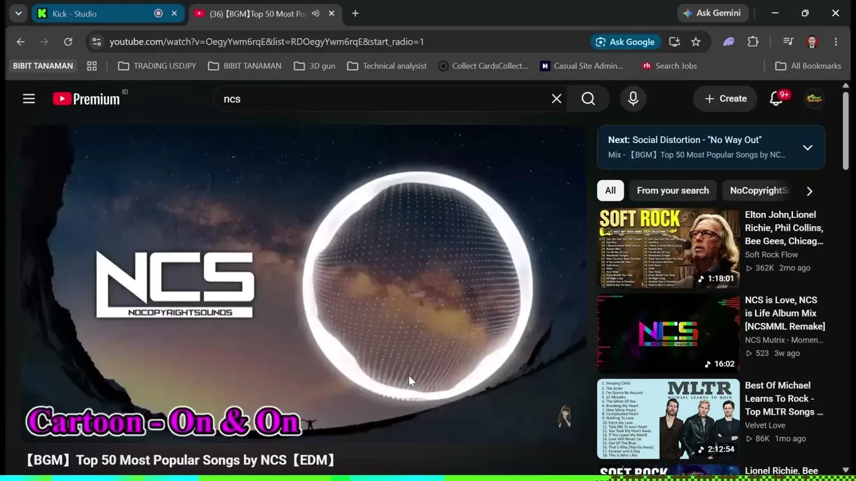856x481 pixels.
Task: Click the Ask Gemini button
Action: pyautogui.click(x=712, y=13)
